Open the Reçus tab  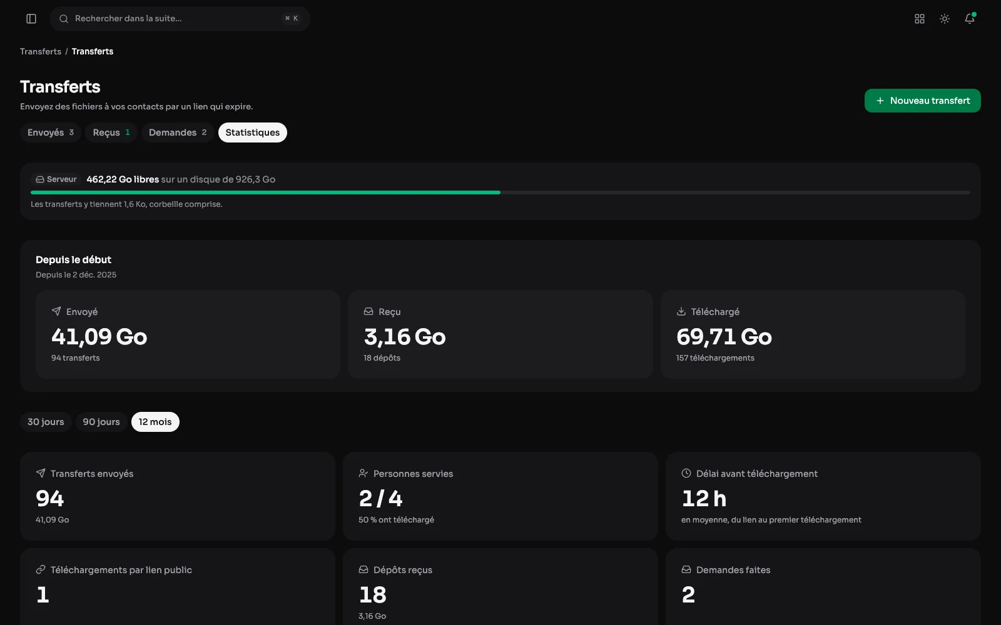(x=111, y=132)
